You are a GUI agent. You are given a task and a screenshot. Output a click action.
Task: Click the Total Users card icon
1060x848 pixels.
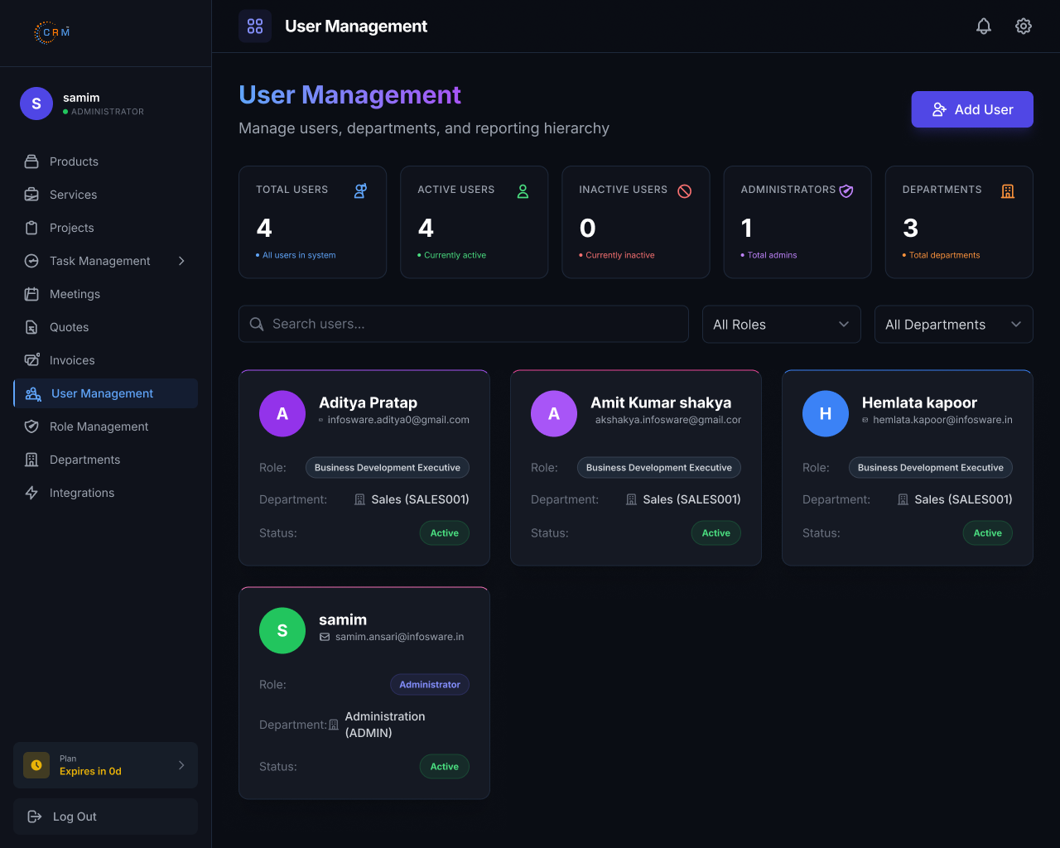[x=361, y=191]
